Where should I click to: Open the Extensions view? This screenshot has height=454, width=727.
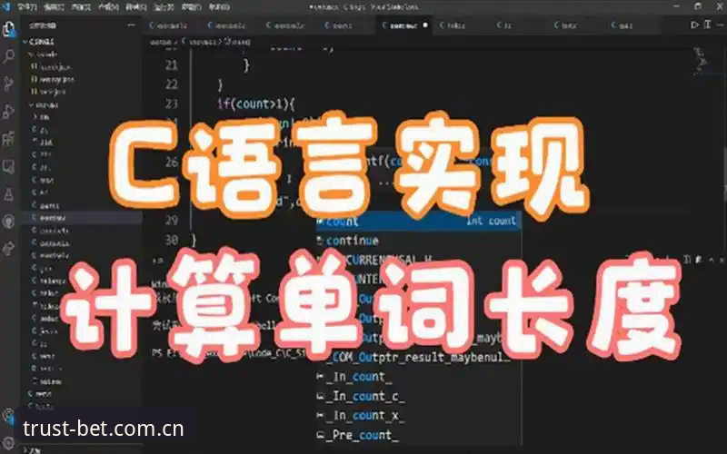(x=8, y=139)
